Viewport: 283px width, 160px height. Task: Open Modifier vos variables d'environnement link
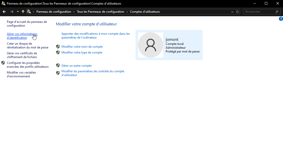[x=21, y=74]
